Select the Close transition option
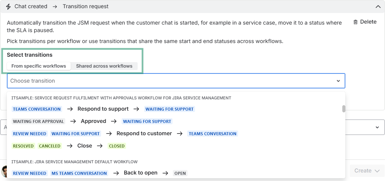Image resolution: width=385 pixels, height=181 pixels. pos(84,146)
